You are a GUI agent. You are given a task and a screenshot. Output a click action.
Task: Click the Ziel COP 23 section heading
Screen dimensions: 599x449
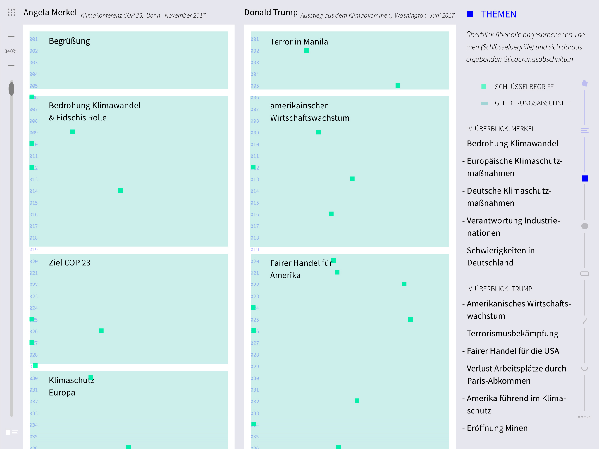coord(70,263)
